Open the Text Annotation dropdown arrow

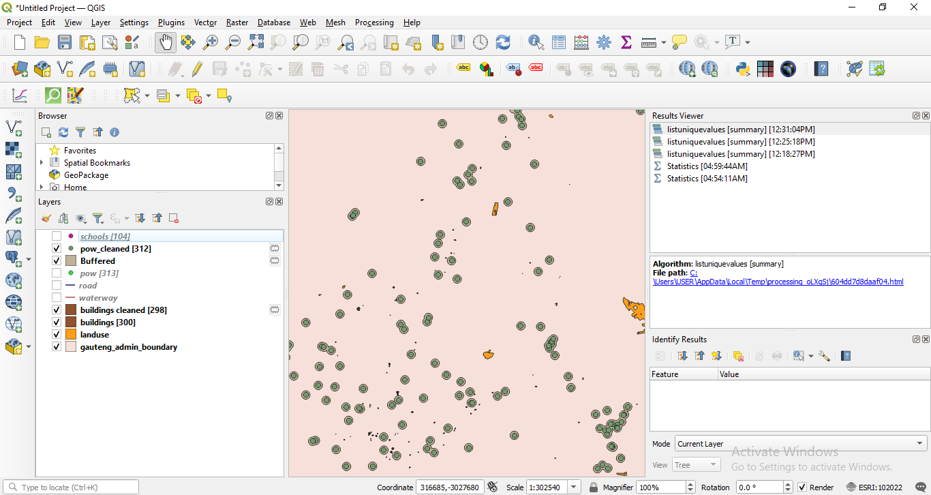748,42
